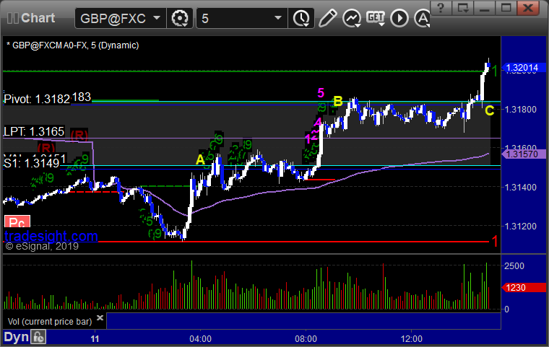Close the chart window

tap(528, 8)
